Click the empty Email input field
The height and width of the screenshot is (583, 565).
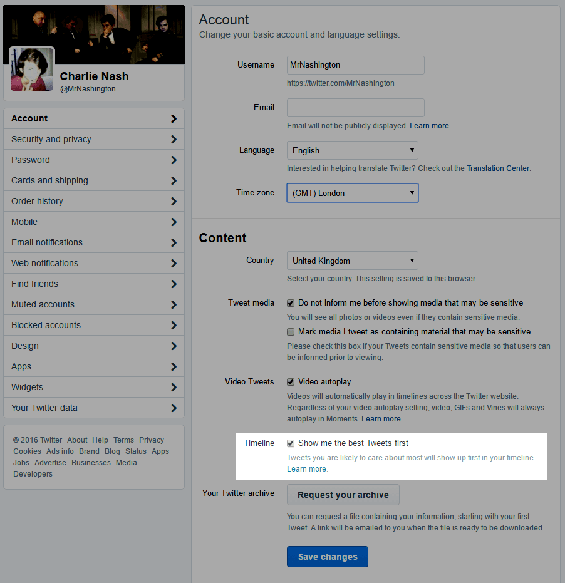coord(356,108)
